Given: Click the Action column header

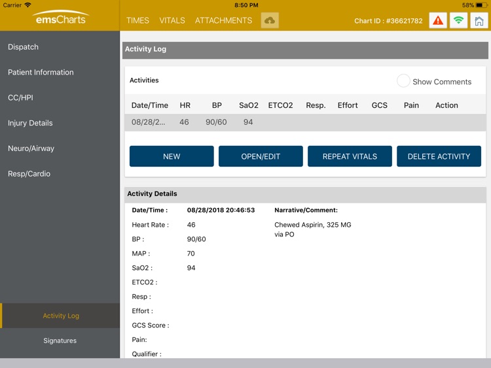Looking at the screenshot, I should [446, 105].
